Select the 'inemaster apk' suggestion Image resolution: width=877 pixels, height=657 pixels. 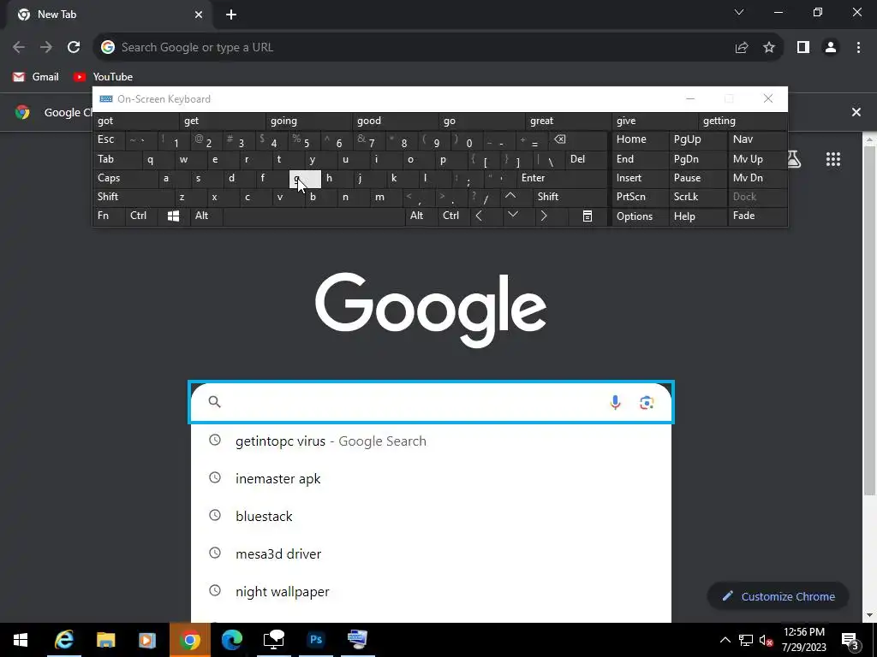(431, 479)
